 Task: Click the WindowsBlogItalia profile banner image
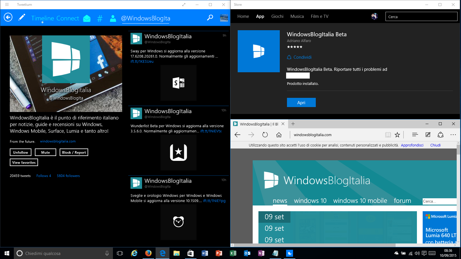tap(66, 74)
